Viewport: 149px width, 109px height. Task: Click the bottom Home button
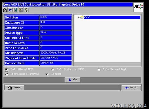coord(14,88)
